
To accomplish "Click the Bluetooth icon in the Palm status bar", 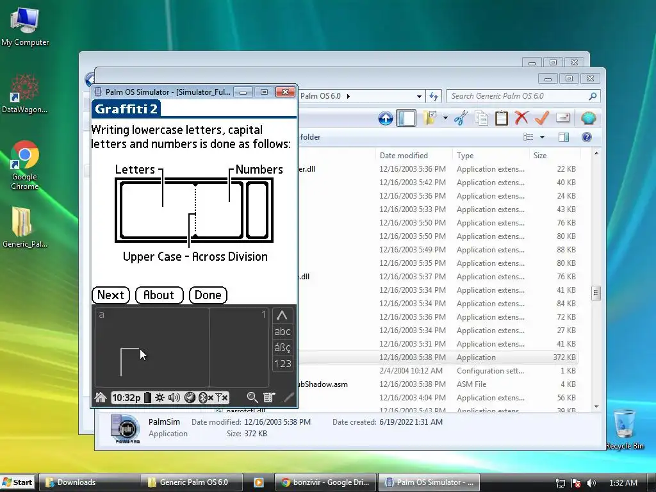I will click(205, 397).
